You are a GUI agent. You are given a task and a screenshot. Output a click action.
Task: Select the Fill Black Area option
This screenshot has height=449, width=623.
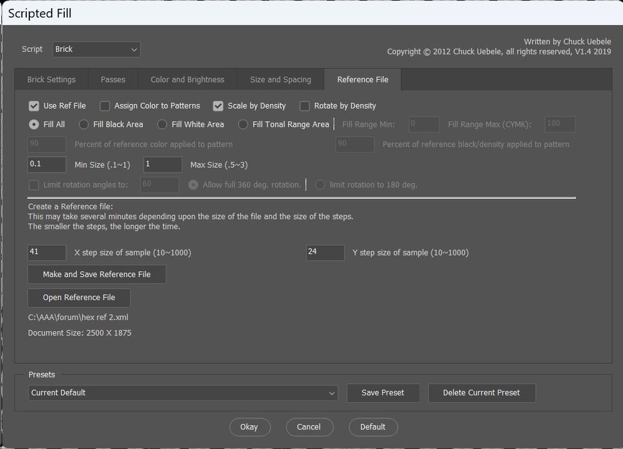pos(84,124)
